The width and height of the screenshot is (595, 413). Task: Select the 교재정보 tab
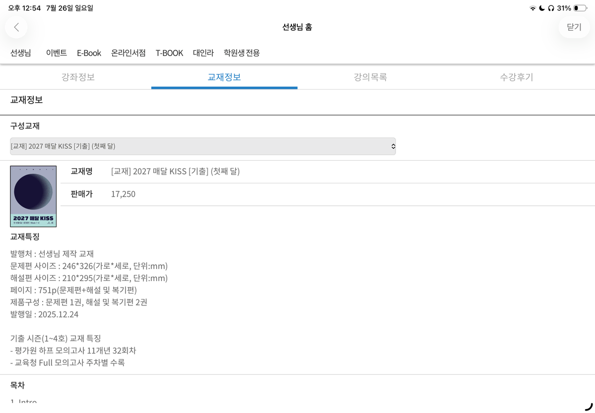(x=224, y=77)
